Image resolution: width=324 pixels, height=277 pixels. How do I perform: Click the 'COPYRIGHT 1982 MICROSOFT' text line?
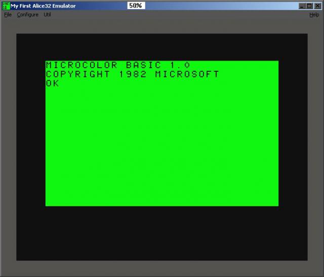(132, 74)
